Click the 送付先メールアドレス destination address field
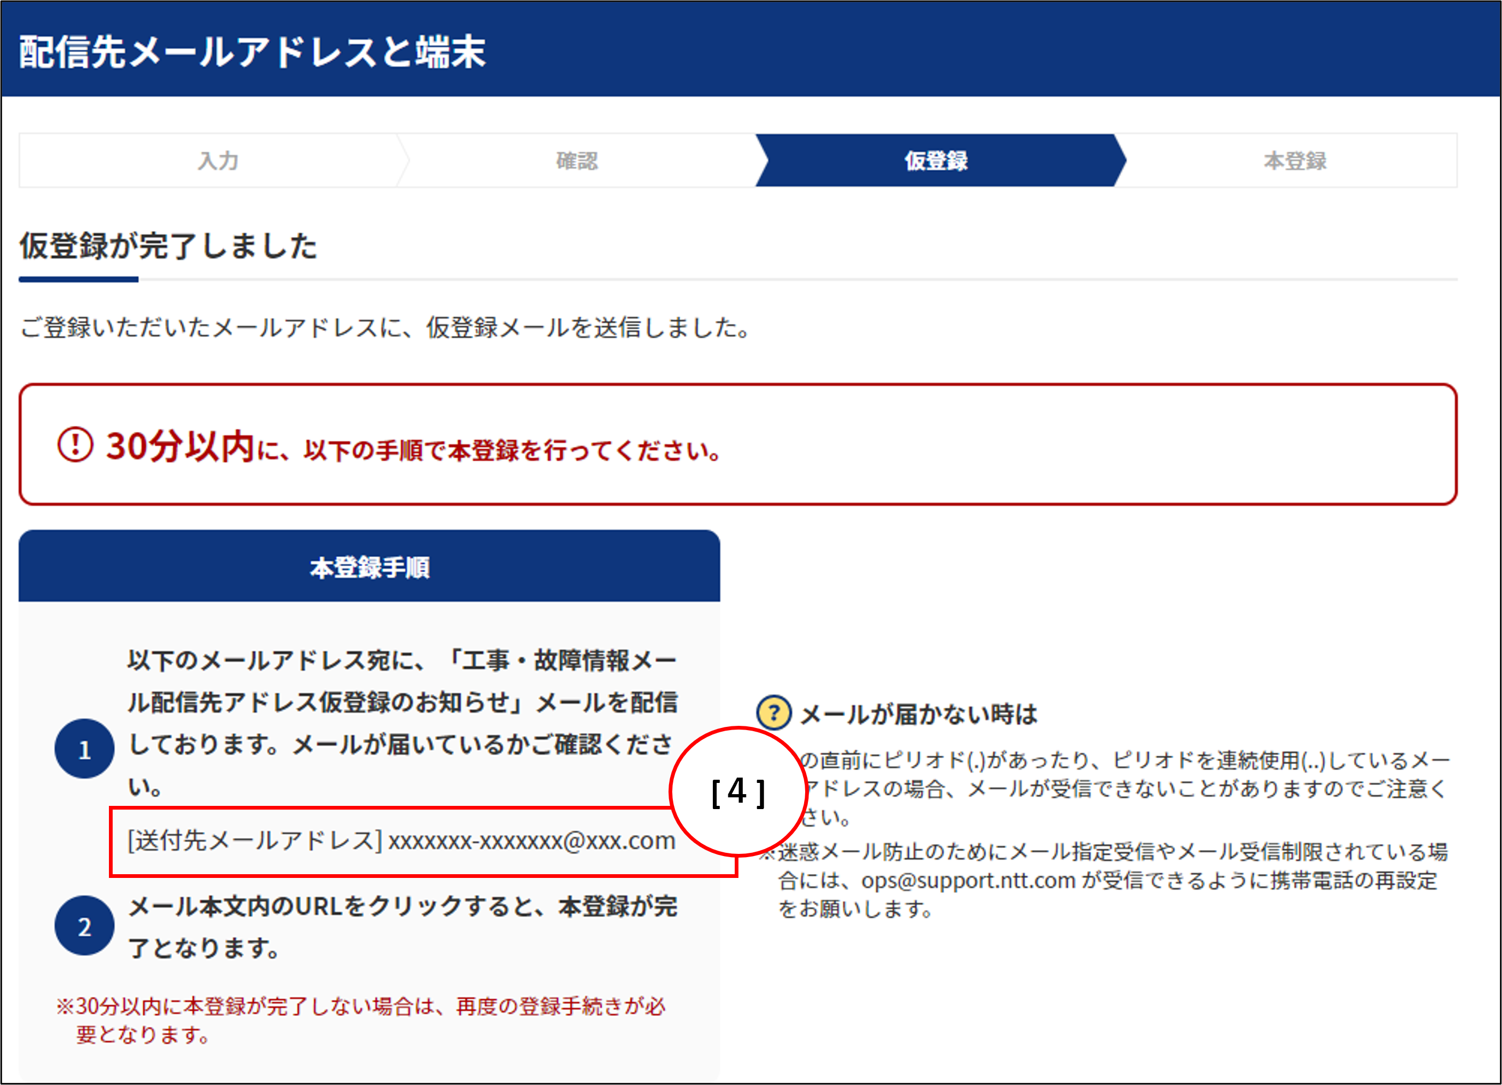Image resolution: width=1502 pixels, height=1085 pixels. point(400,841)
